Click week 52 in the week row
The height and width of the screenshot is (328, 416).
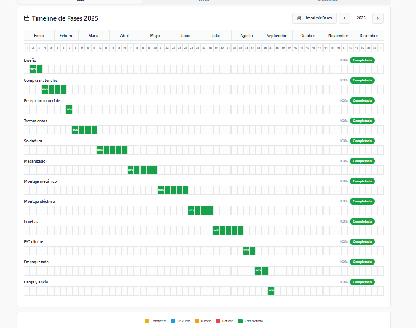(x=374, y=48)
